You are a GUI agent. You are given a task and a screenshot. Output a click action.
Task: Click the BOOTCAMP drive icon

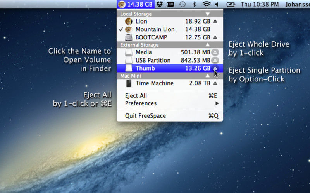129,37
